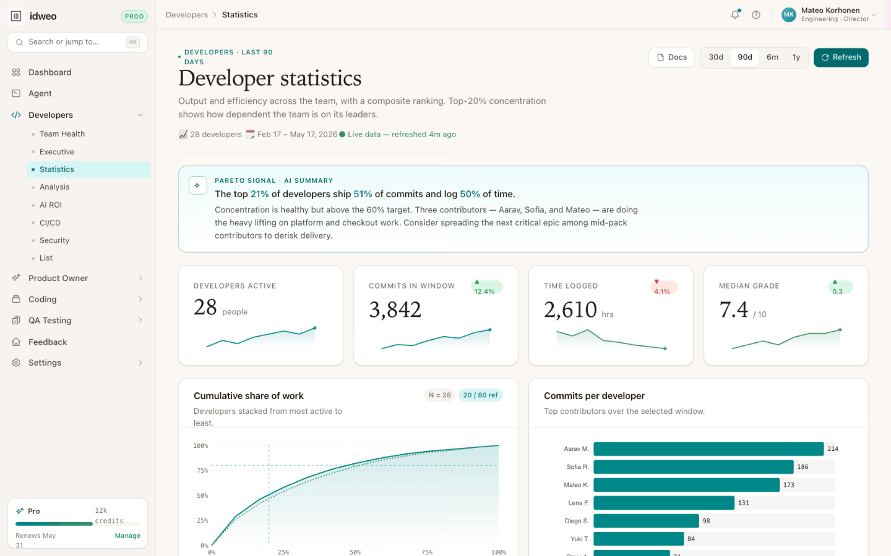The image size is (891, 556).
Task: Click the Settings gear icon
Action: [16, 363]
